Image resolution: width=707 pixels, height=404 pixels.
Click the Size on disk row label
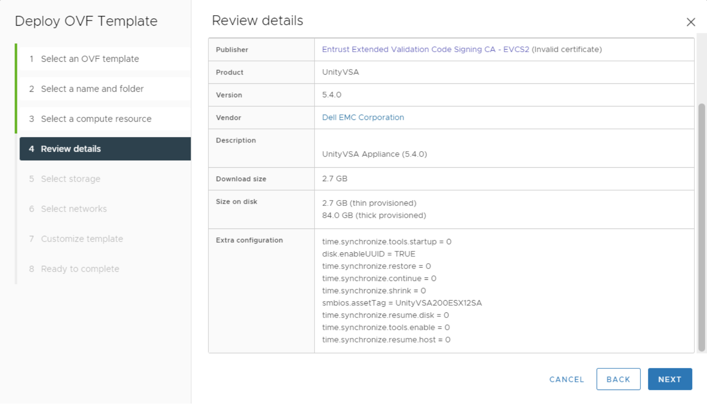pyautogui.click(x=237, y=202)
